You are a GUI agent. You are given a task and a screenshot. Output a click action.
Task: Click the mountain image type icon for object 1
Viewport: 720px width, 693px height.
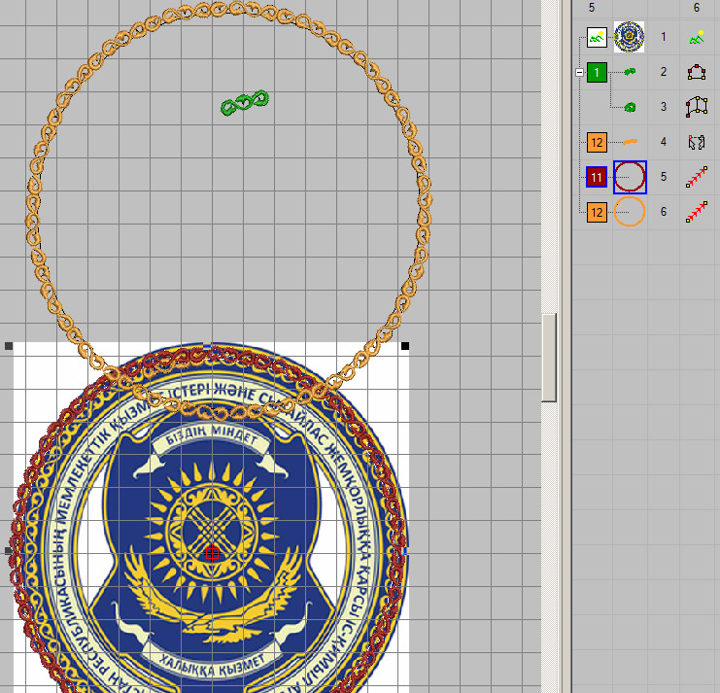697,37
